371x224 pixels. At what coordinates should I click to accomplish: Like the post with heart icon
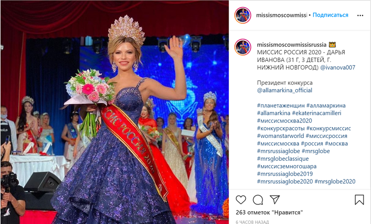(241, 200)
